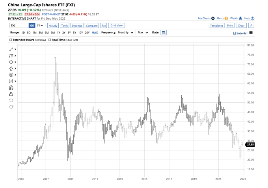Set range to 20Y
Viewport: 268px width, 188px height.
(x=87, y=33)
